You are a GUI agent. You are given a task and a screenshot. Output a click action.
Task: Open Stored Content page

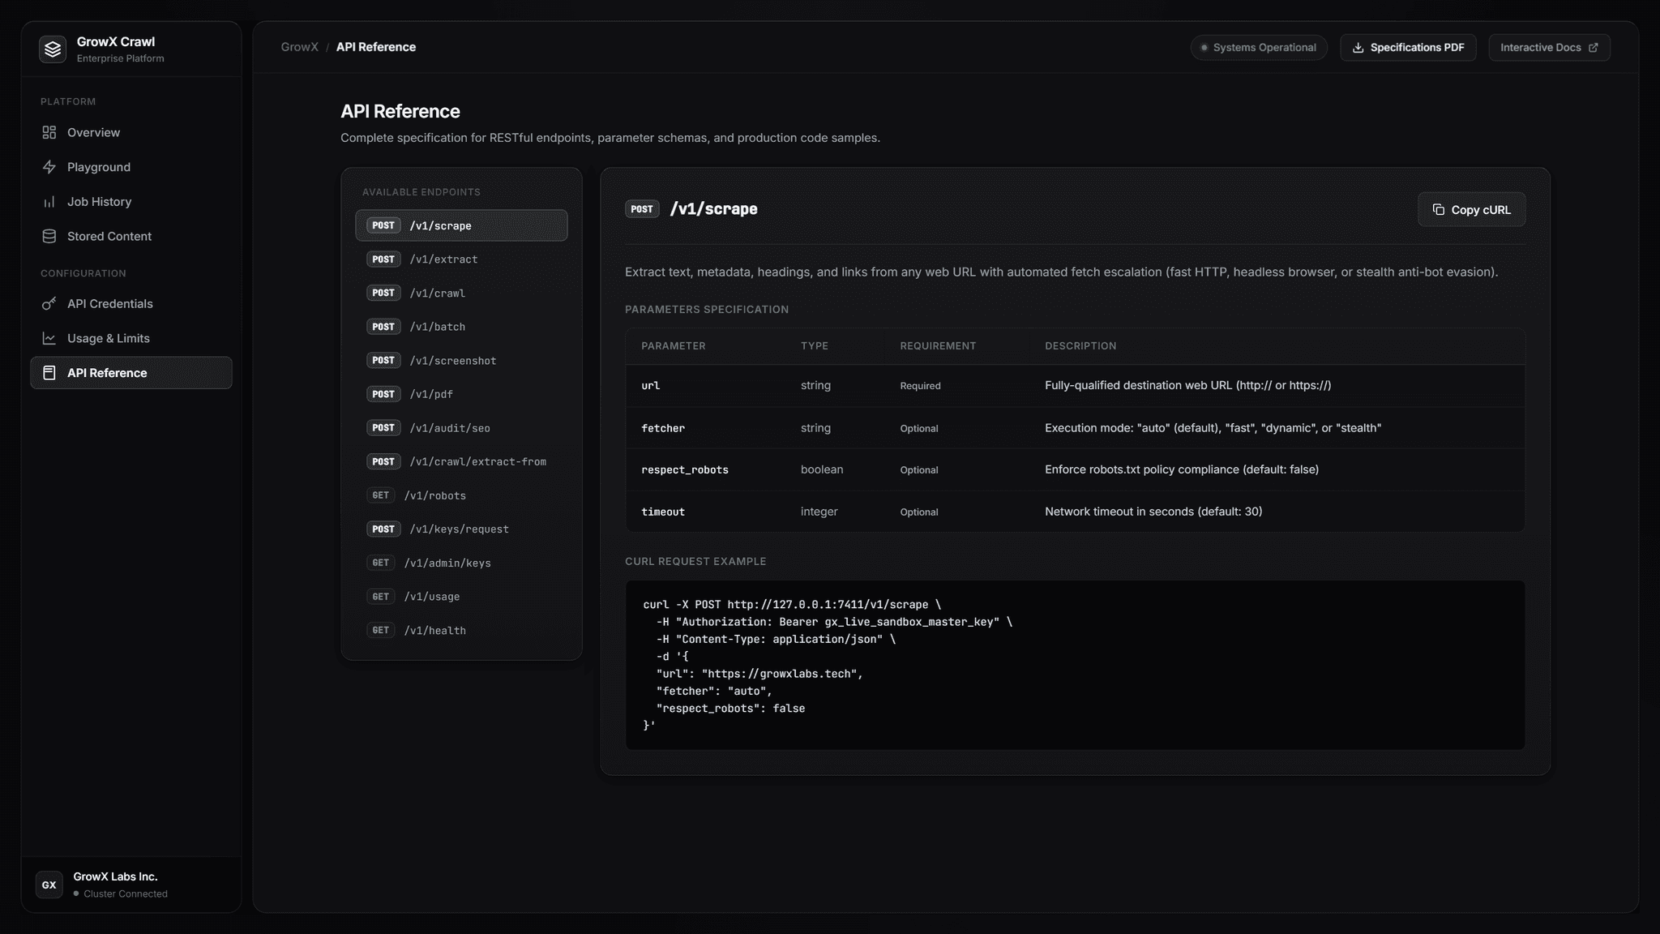tap(131, 236)
